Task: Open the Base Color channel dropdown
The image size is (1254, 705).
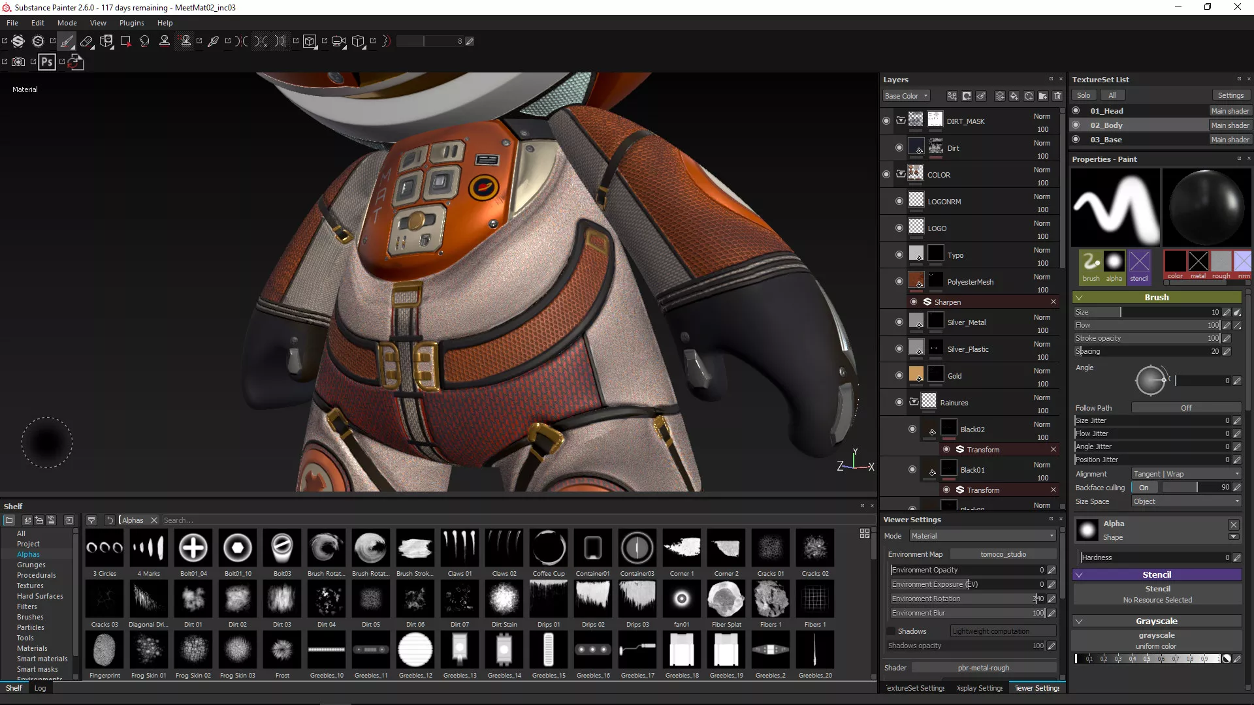Action: coord(906,96)
